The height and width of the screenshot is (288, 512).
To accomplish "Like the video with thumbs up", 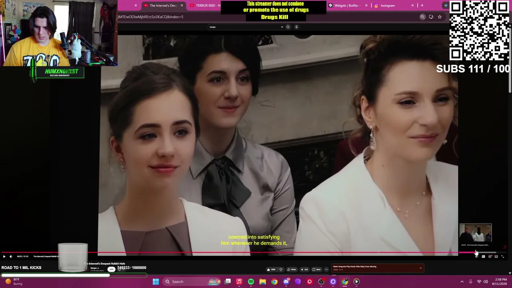I will [271, 269].
